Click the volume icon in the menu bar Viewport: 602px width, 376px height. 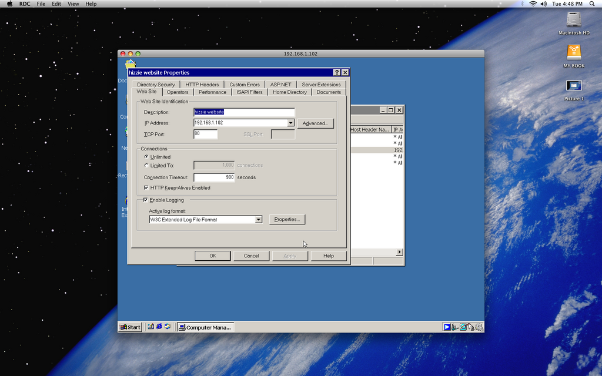544,4
